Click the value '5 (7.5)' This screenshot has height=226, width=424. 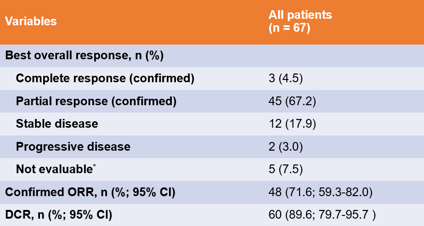(285, 169)
